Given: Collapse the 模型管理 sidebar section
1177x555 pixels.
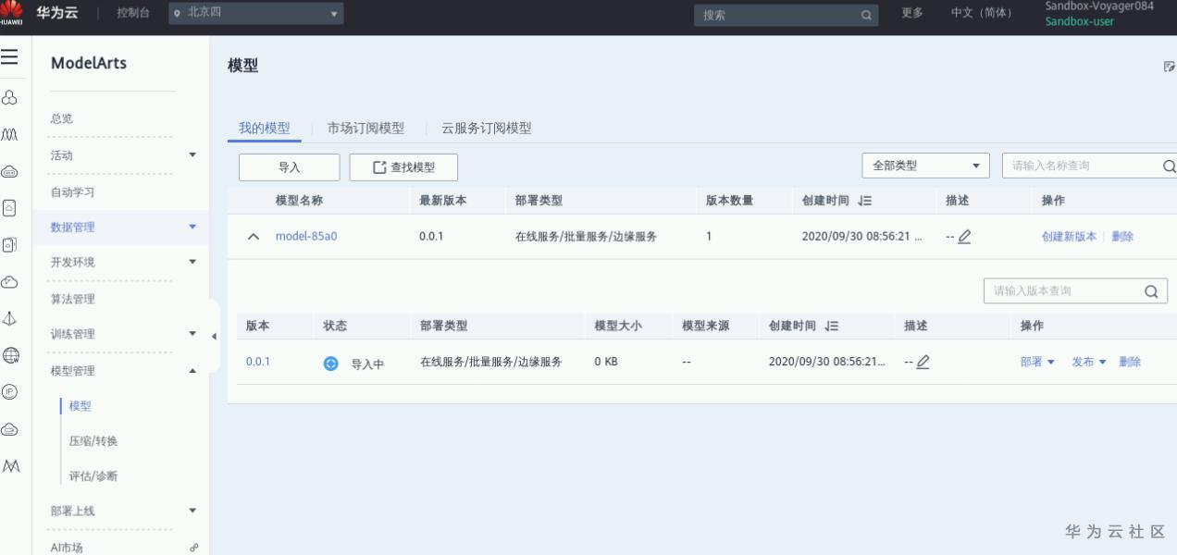Looking at the screenshot, I should coord(192,371).
